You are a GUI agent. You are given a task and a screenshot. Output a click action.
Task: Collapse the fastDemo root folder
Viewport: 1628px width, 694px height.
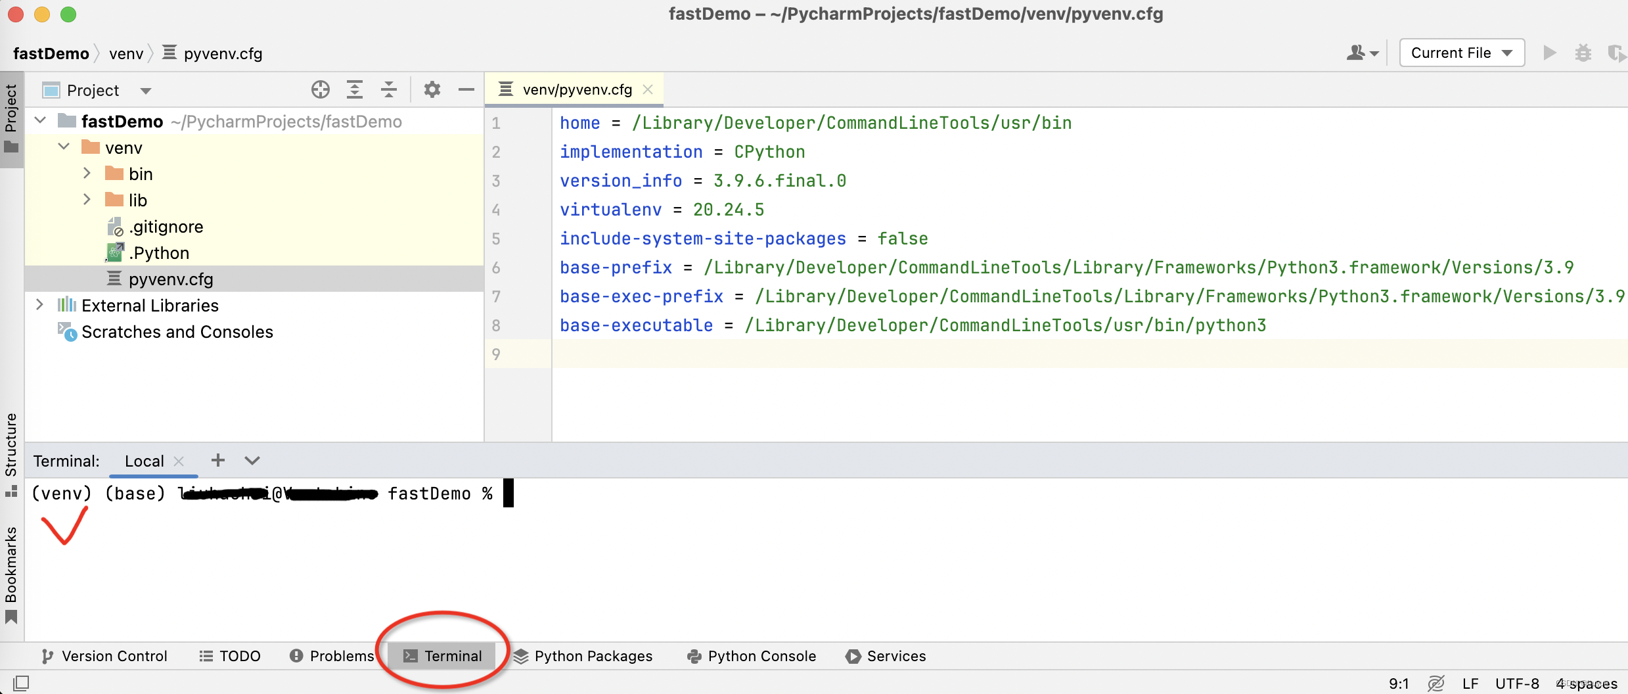click(x=40, y=121)
